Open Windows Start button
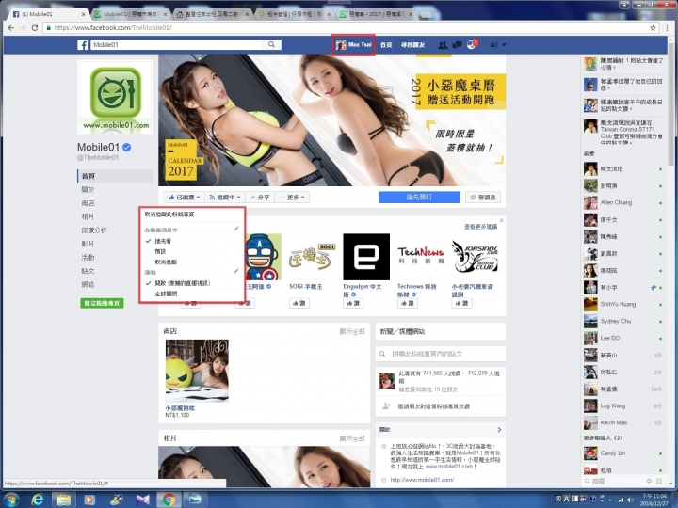This screenshot has height=508, width=678. pos(11,500)
